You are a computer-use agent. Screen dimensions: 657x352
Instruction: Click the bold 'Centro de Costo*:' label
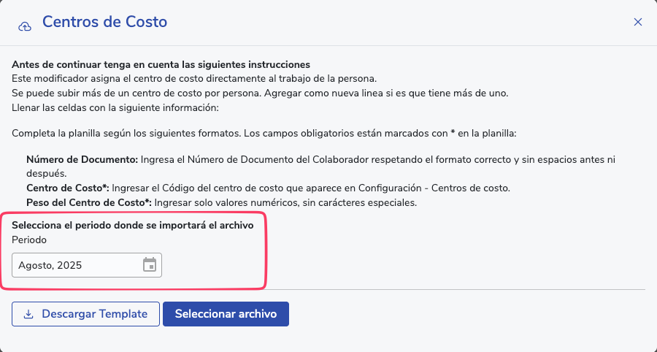(x=68, y=188)
